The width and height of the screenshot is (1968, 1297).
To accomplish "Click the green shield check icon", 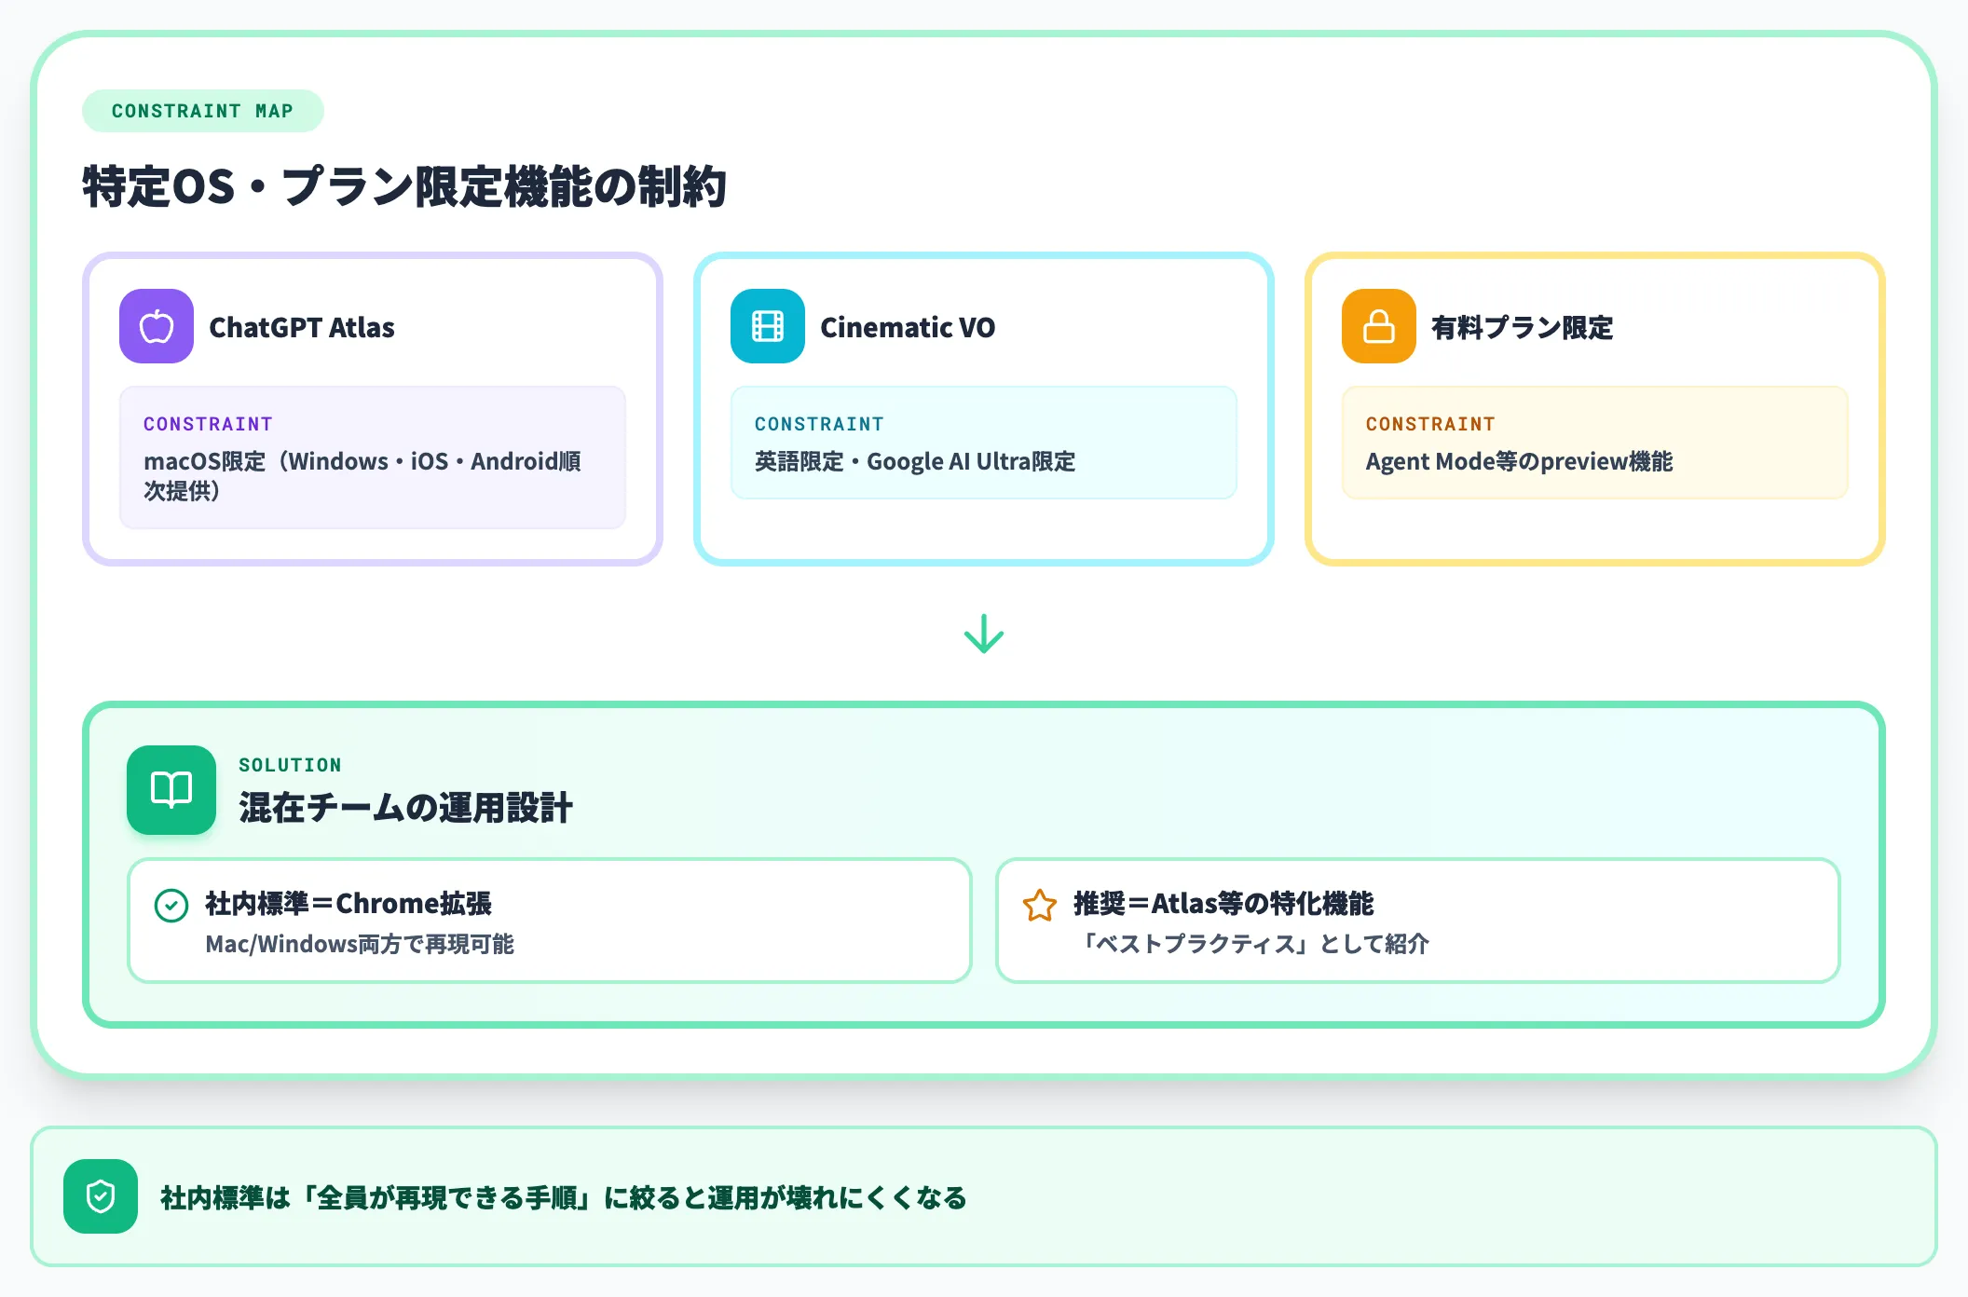I will 101,1196.
